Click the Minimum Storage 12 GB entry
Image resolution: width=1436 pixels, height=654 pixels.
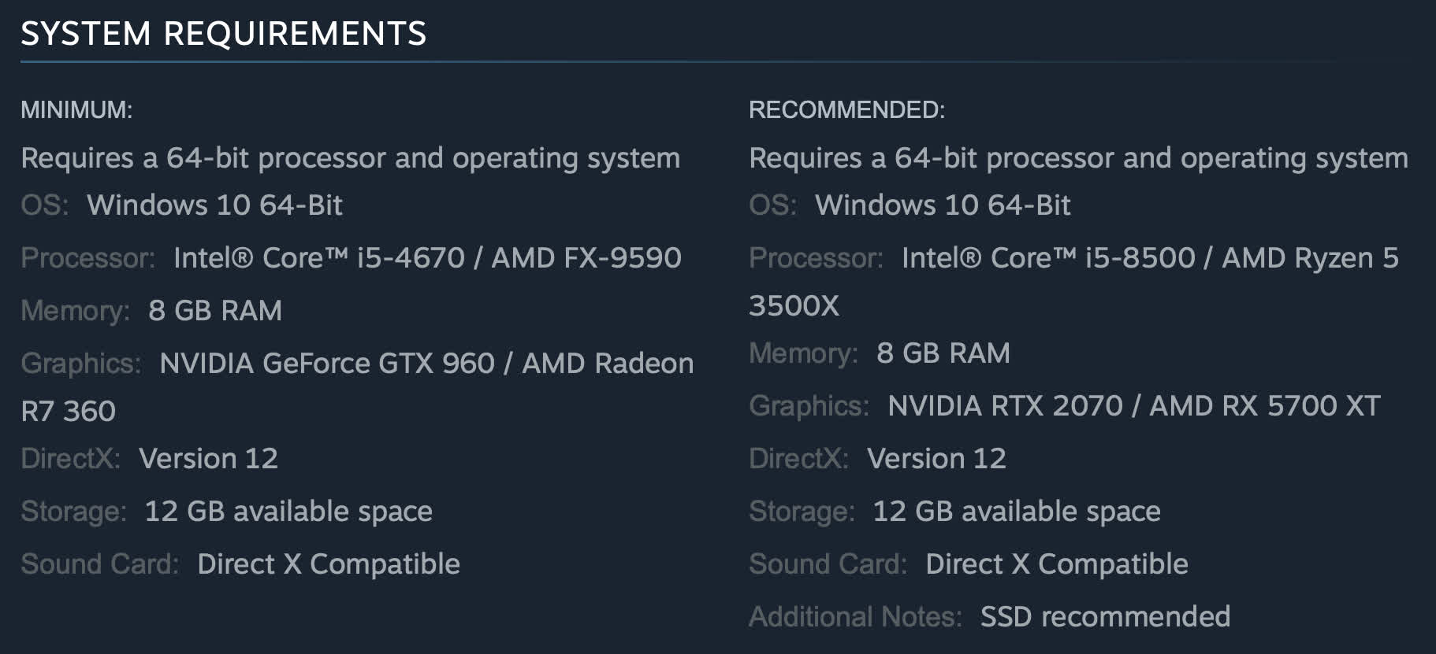[288, 512]
